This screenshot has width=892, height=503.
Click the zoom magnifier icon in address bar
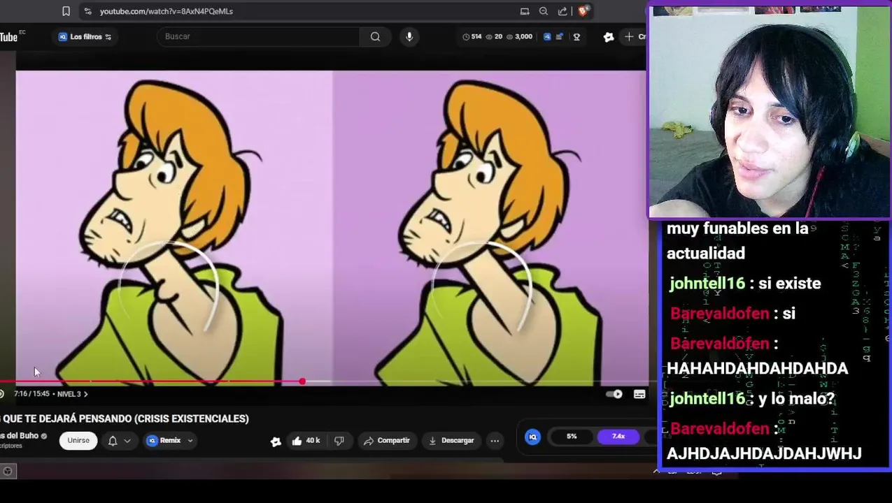pos(544,11)
